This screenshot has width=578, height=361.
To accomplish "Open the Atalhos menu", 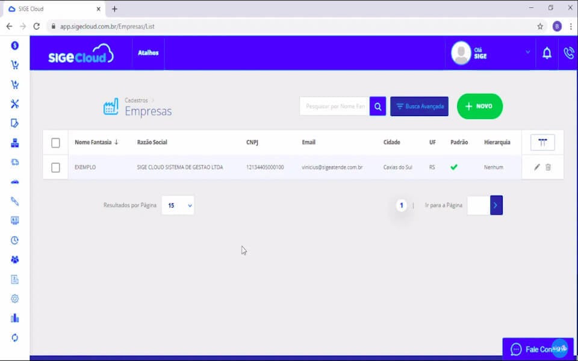I will [x=148, y=54].
